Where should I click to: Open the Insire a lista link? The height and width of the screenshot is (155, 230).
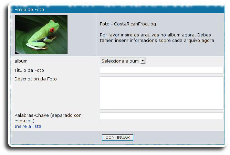tap(28, 126)
